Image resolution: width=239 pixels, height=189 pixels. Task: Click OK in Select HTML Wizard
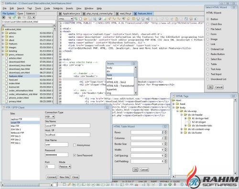point(210,87)
